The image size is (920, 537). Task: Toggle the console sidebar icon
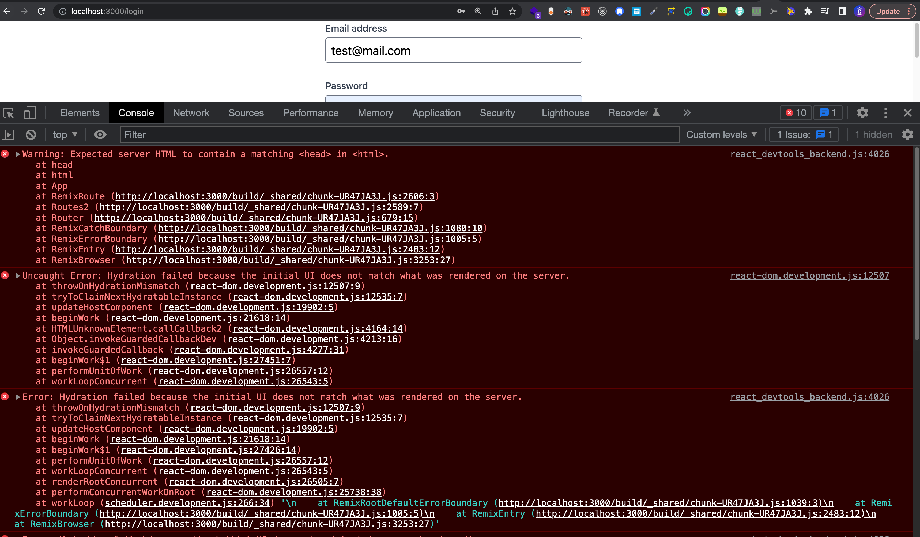pyautogui.click(x=8, y=135)
